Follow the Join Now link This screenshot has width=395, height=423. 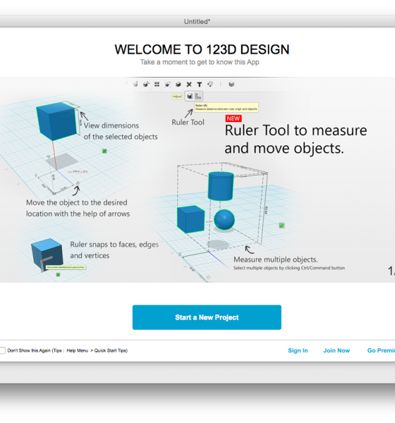click(336, 350)
